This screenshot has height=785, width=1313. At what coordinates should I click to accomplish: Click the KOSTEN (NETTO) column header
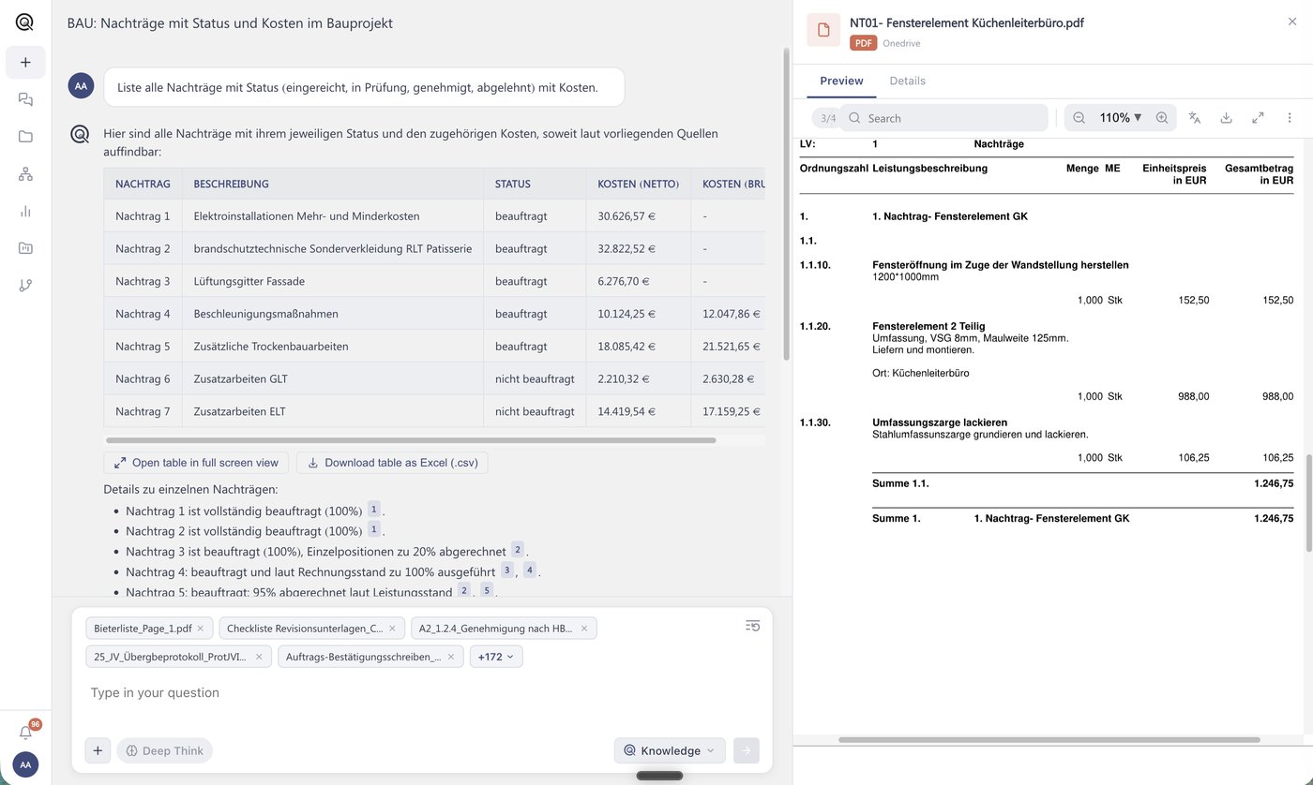(638, 184)
